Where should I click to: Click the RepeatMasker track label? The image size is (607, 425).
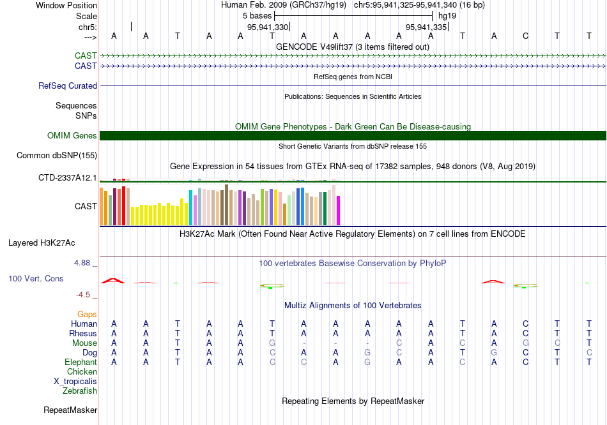tap(70, 410)
